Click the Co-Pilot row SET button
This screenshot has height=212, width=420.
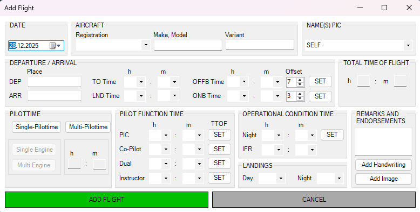(219, 149)
